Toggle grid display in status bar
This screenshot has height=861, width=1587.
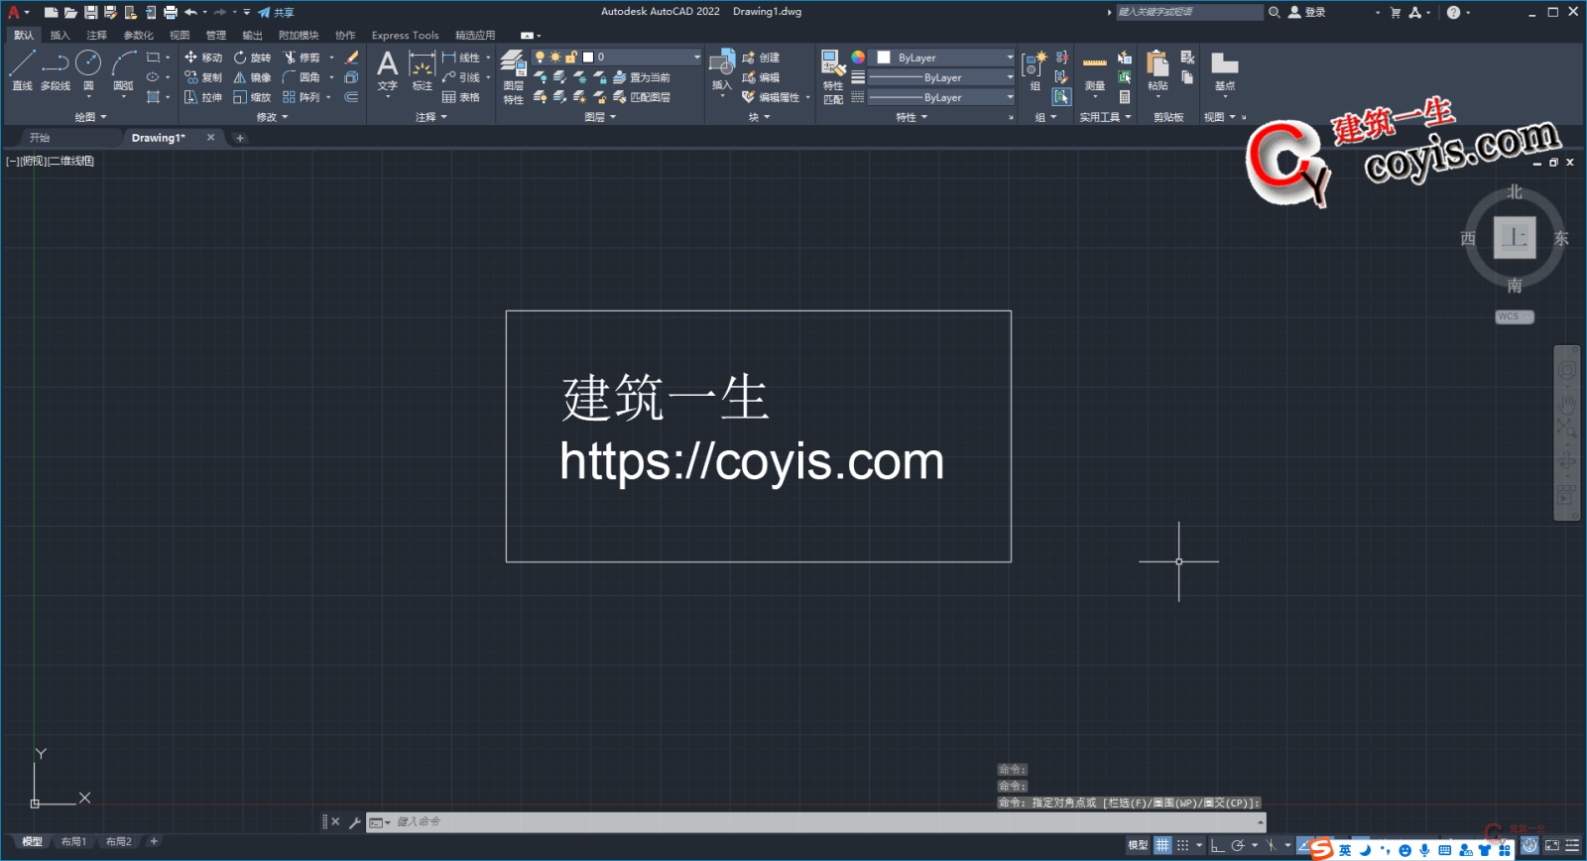point(1162,845)
